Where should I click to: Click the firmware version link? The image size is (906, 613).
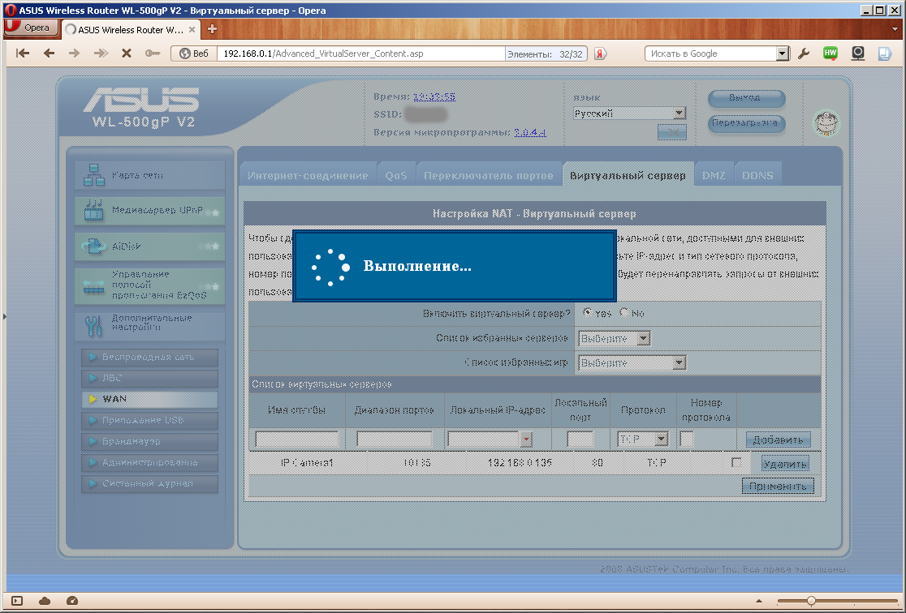530,132
